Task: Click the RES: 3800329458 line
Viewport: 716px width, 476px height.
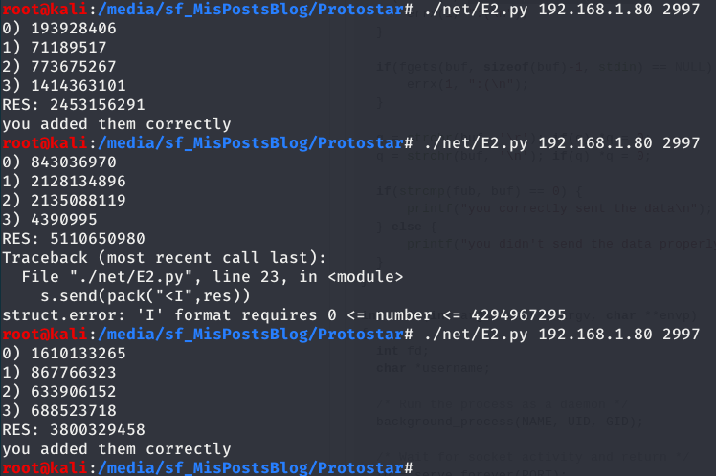Action: (74, 429)
